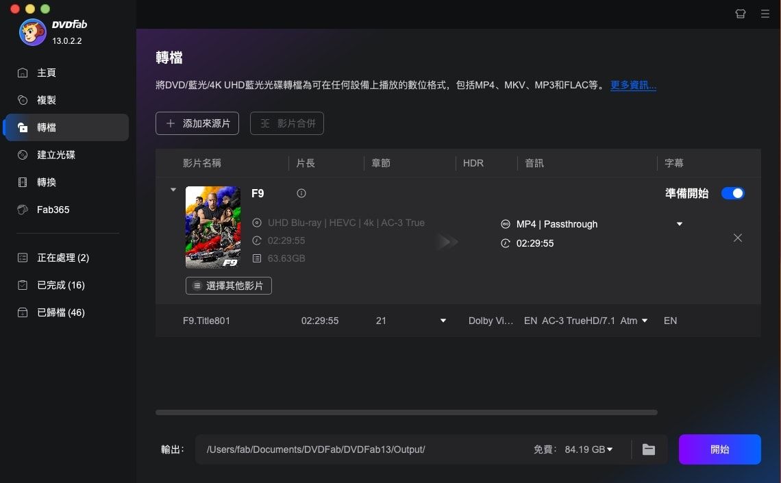Click the source file size icon
Viewport: 781px width, 483px height.
pos(256,258)
